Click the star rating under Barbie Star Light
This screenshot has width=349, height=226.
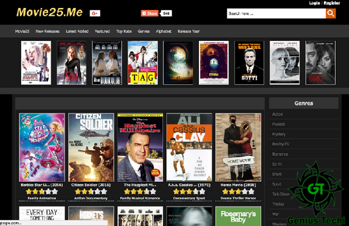[42, 192]
